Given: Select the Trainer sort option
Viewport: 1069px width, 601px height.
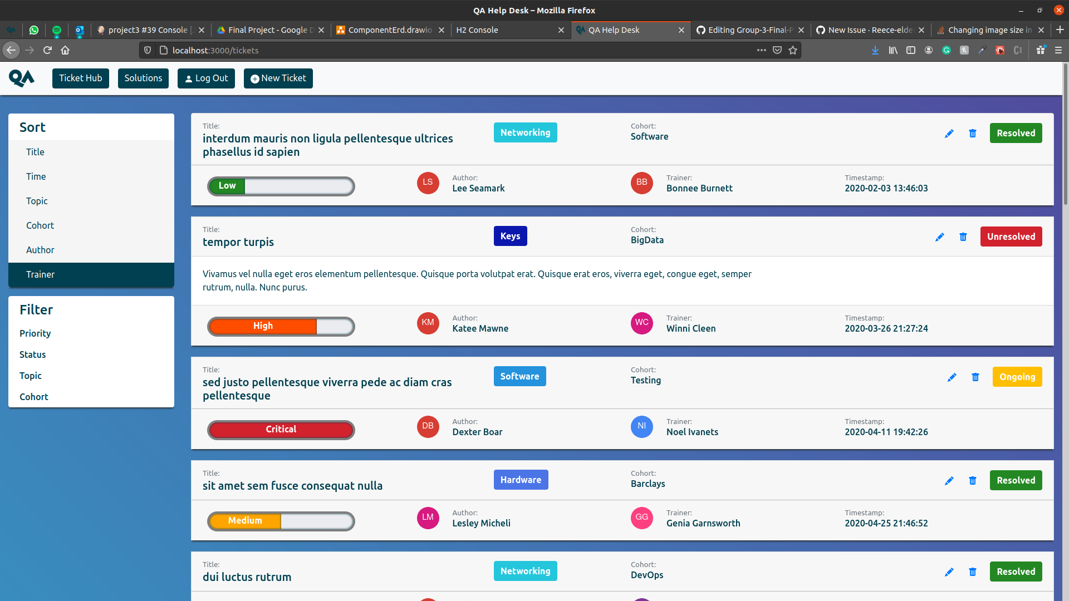Looking at the screenshot, I should click(x=91, y=274).
